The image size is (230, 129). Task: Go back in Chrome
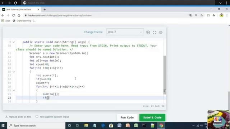pyautogui.click(x=3, y=15)
